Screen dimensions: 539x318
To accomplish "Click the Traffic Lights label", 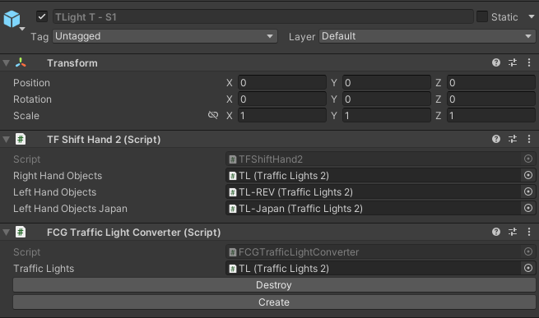I will (44, 269).
